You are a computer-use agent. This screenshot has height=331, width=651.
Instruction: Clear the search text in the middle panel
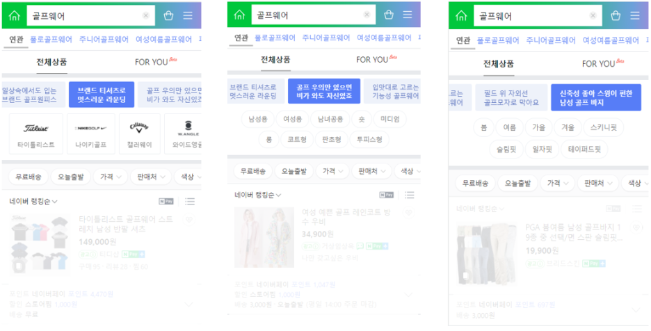pyautogui.click(x=367, y=15)
